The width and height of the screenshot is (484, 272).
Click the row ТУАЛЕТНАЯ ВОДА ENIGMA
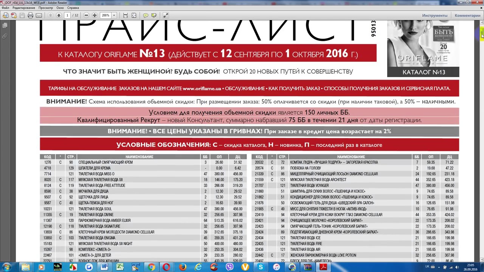pos(143,238)
